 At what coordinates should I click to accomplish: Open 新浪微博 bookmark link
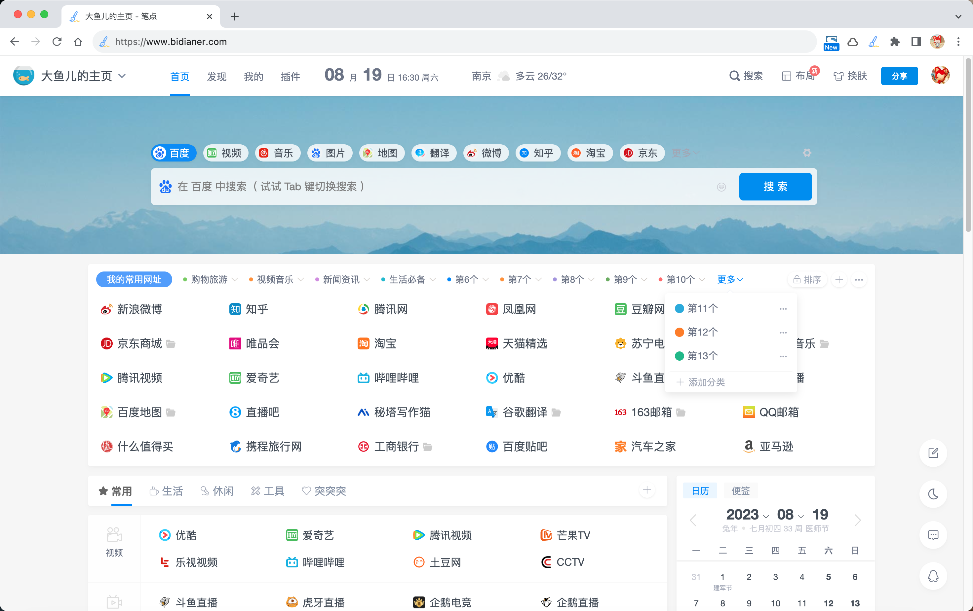(x=131, y=309)
